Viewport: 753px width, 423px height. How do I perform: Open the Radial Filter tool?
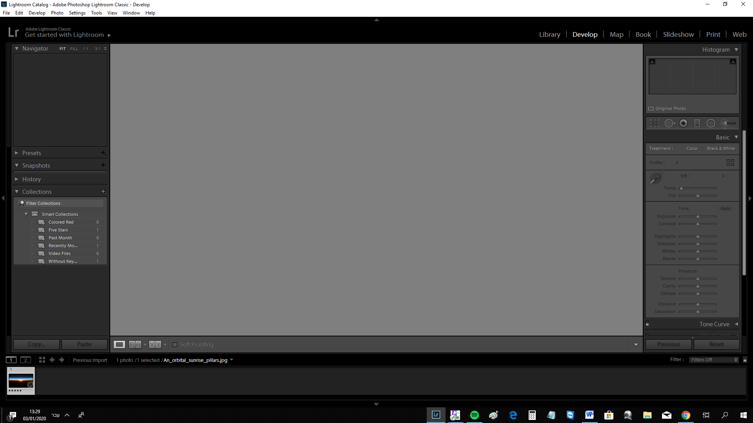[x=711, y=123]
